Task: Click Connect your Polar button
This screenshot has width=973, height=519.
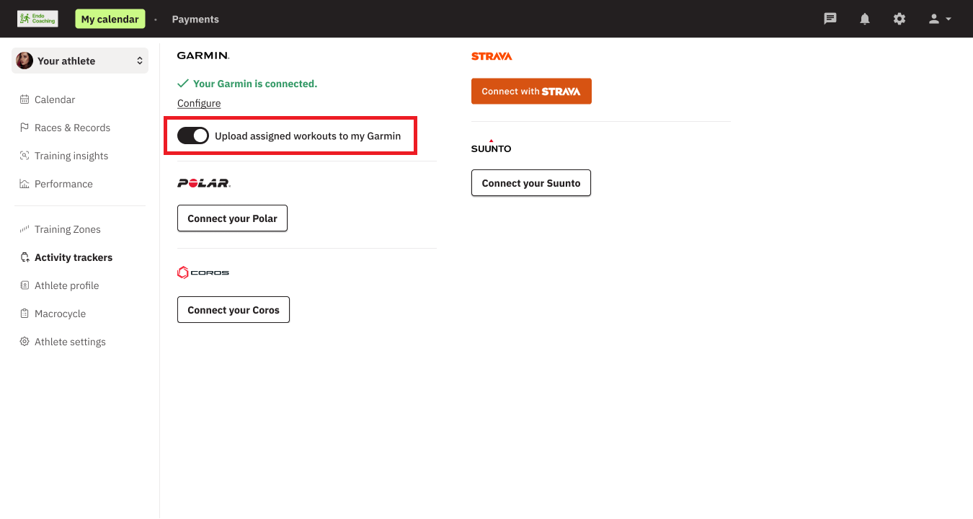Action: pyautogui.click(x=232, y=218)
